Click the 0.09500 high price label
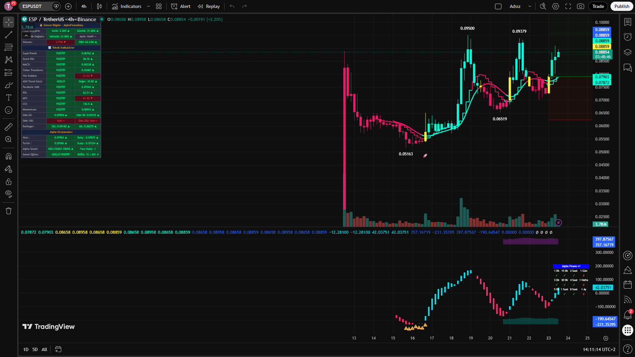 pos(467,29)
